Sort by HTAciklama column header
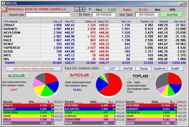 click(x=22, y=21)
